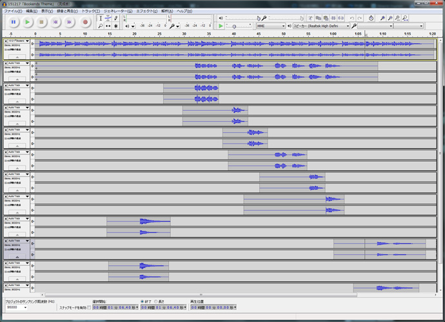Image resolution: width=445 pixels, height=322 pixels.
Task: Open the ジェネレーター(G) menu
Action: click(118, 11)
